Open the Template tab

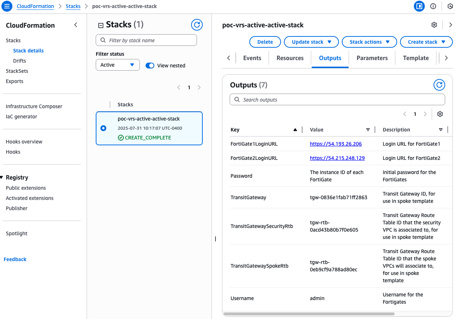[416, 58]
